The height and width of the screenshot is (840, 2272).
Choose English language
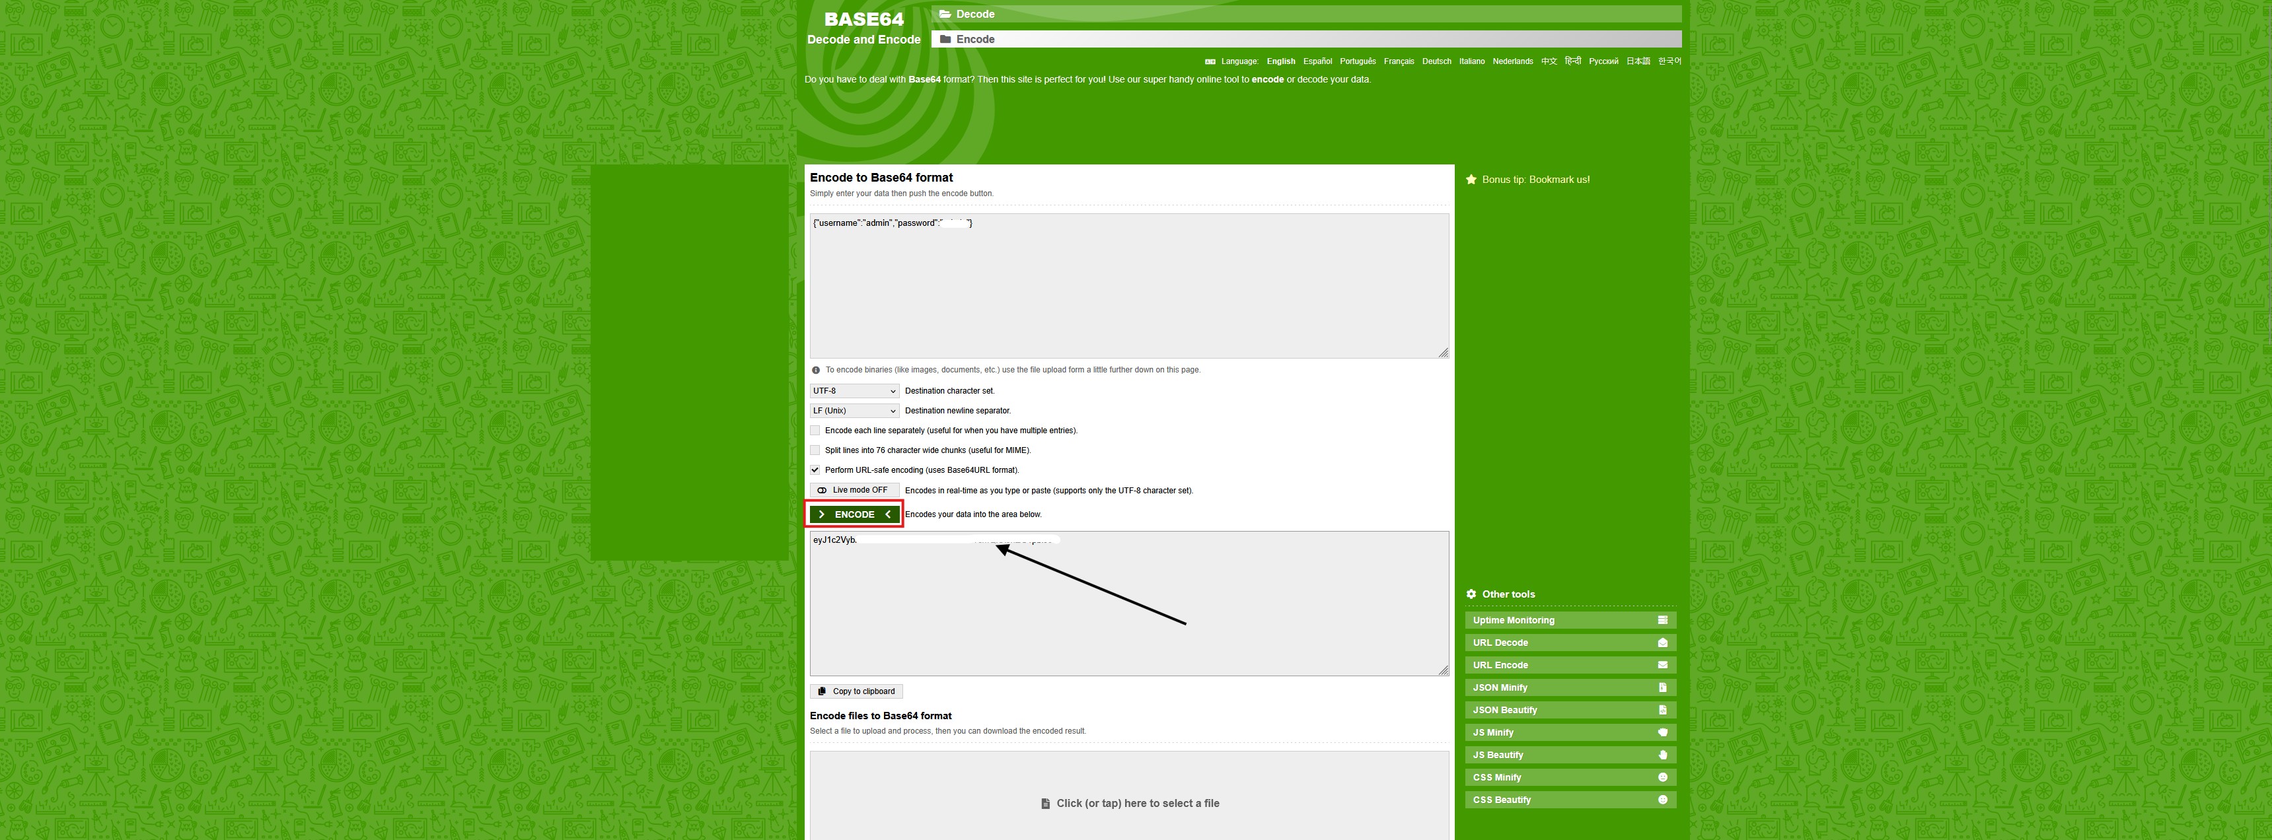tap(1280, 61)
